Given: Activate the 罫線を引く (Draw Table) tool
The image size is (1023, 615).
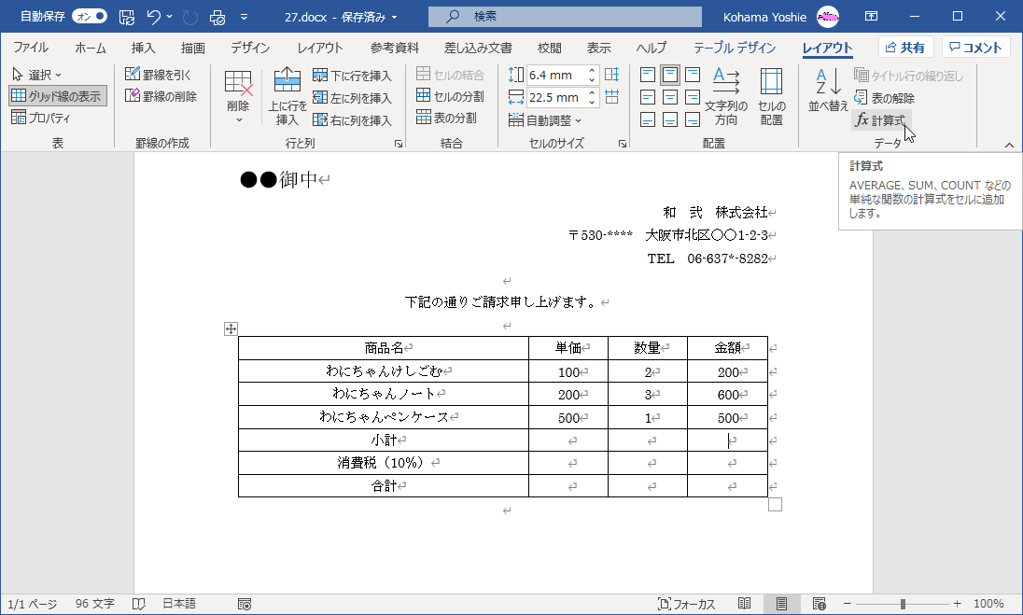Looking at the screenshot, I should (x=158, y=75).
